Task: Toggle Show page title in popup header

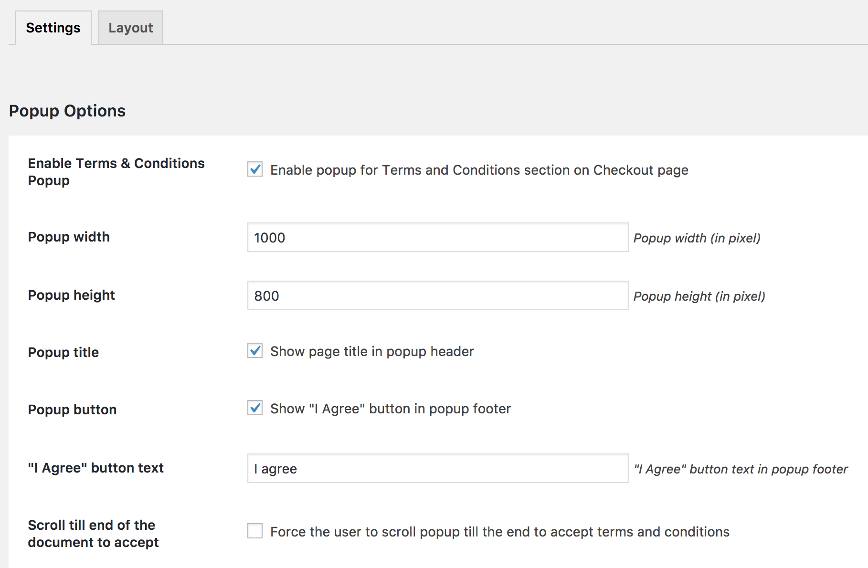Action: pos(255,350)
